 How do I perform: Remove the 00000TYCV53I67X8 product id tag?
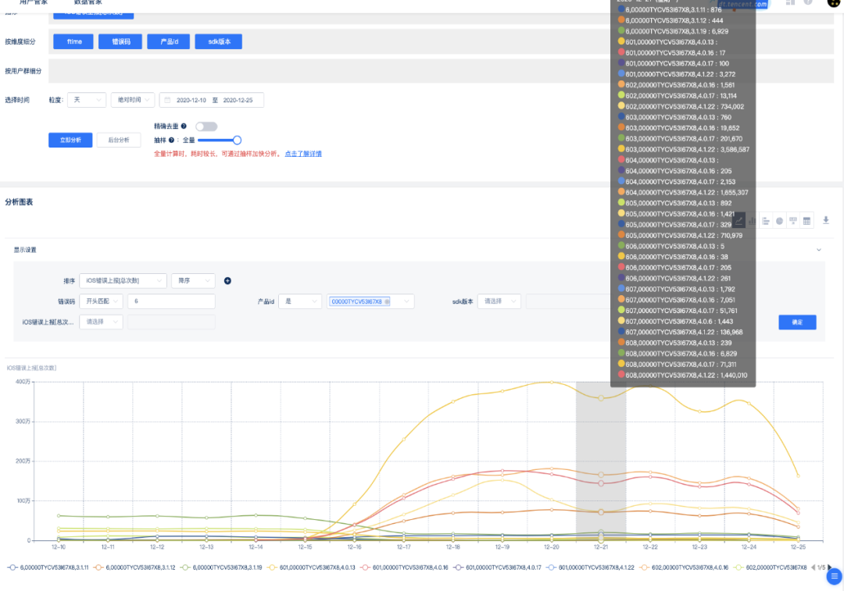point(387,301)
